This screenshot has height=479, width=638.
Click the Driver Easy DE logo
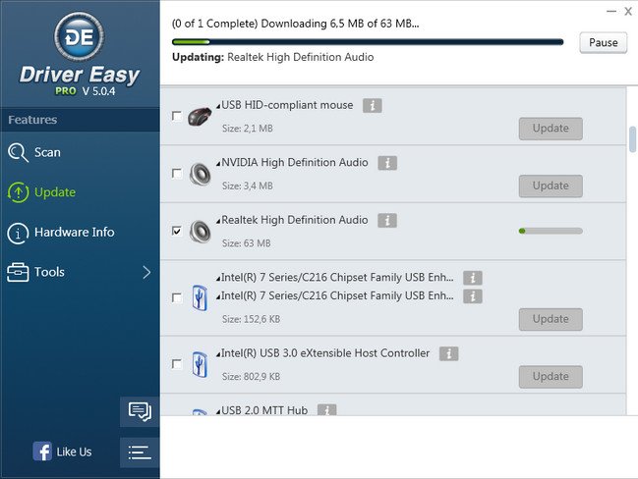(x=80, y=37)
